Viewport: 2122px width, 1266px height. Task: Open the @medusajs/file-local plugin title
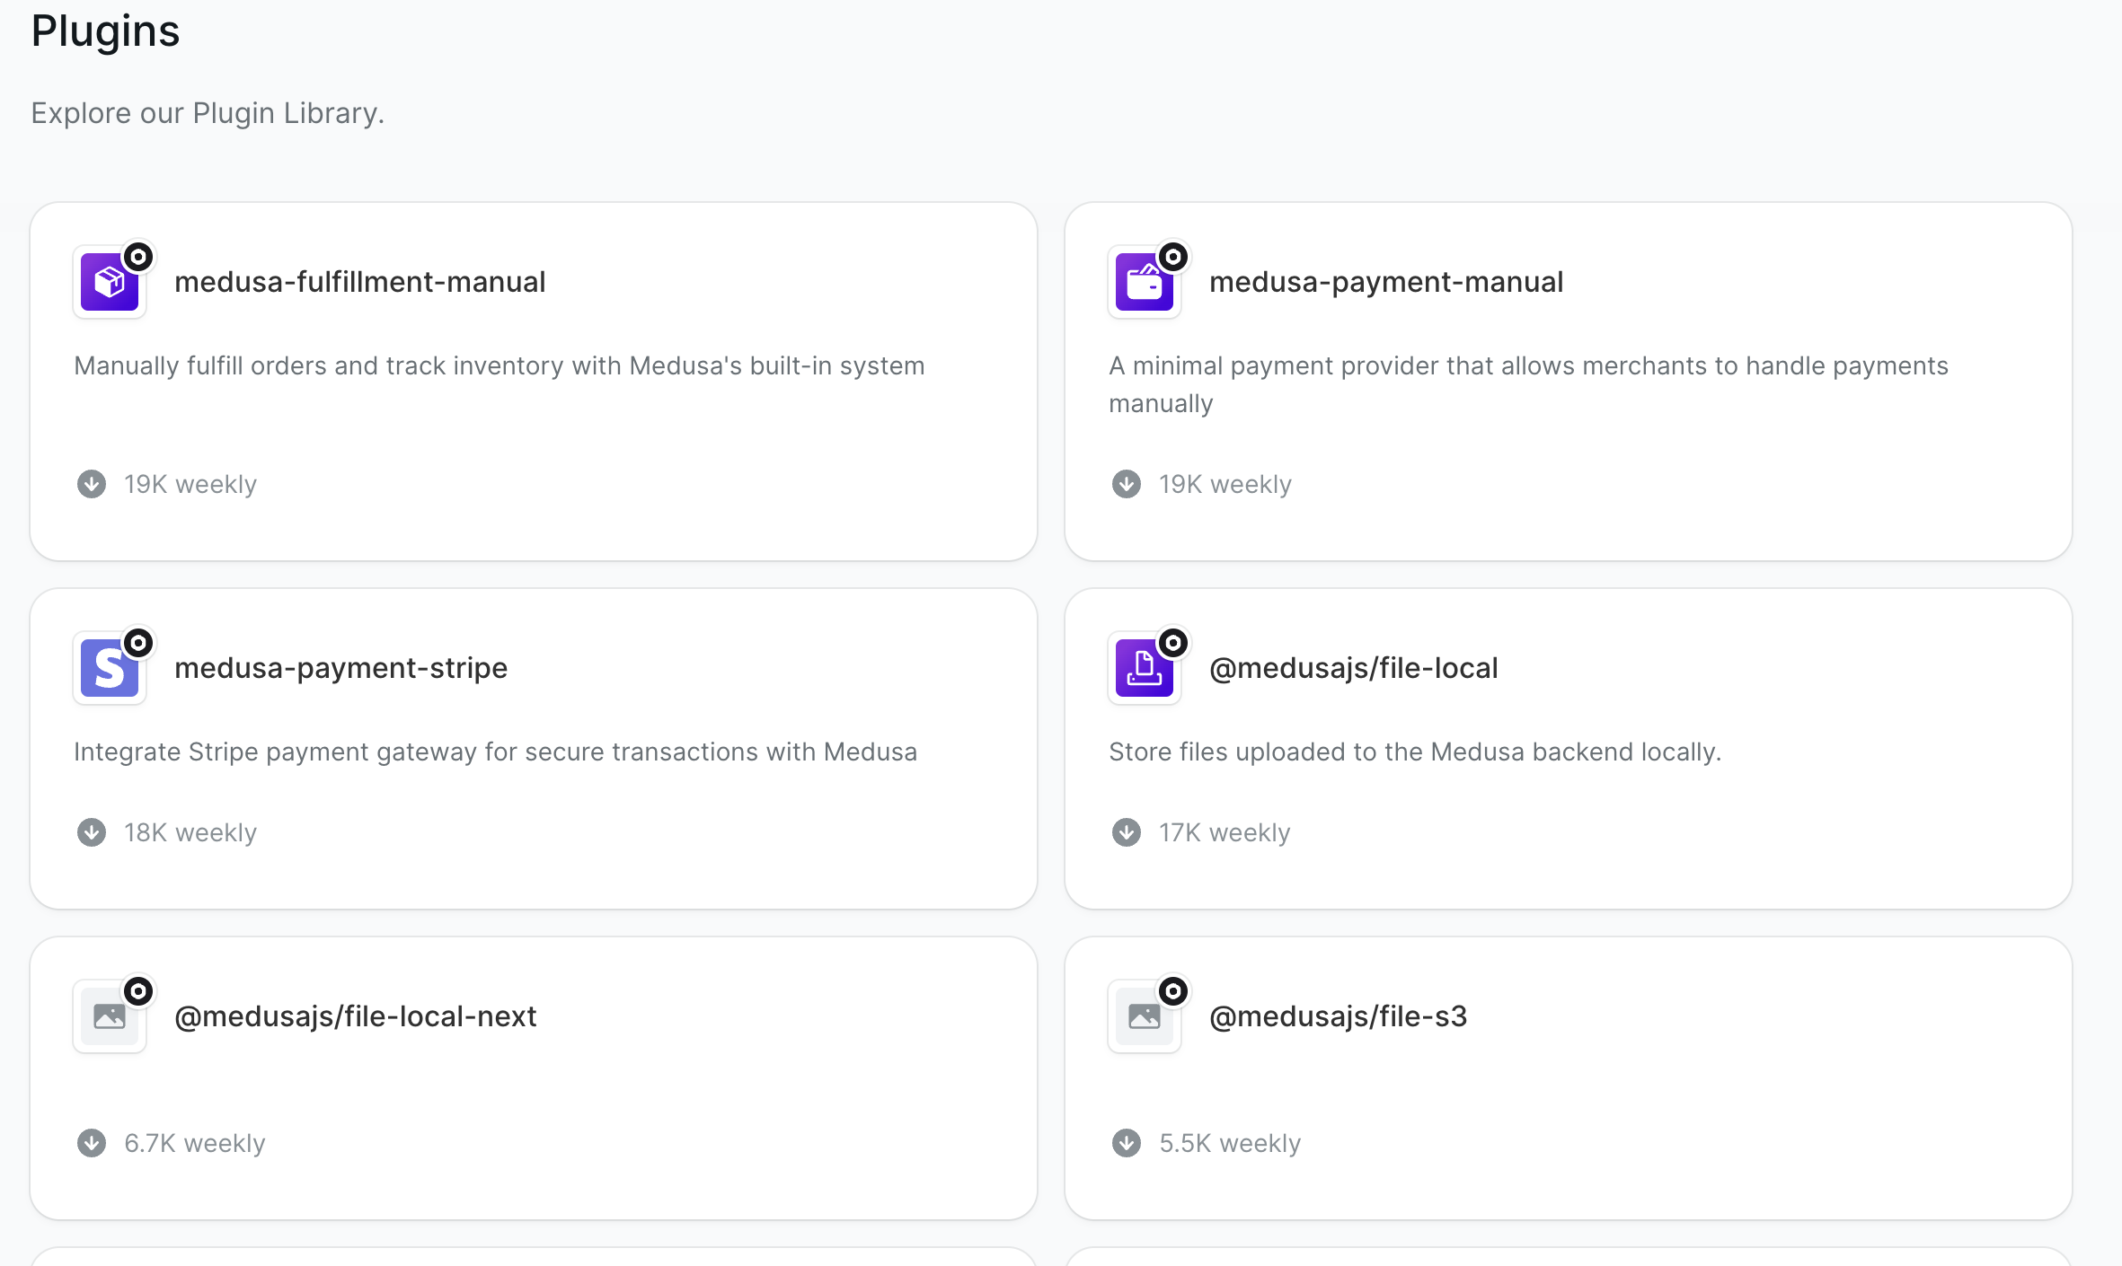1354,668
